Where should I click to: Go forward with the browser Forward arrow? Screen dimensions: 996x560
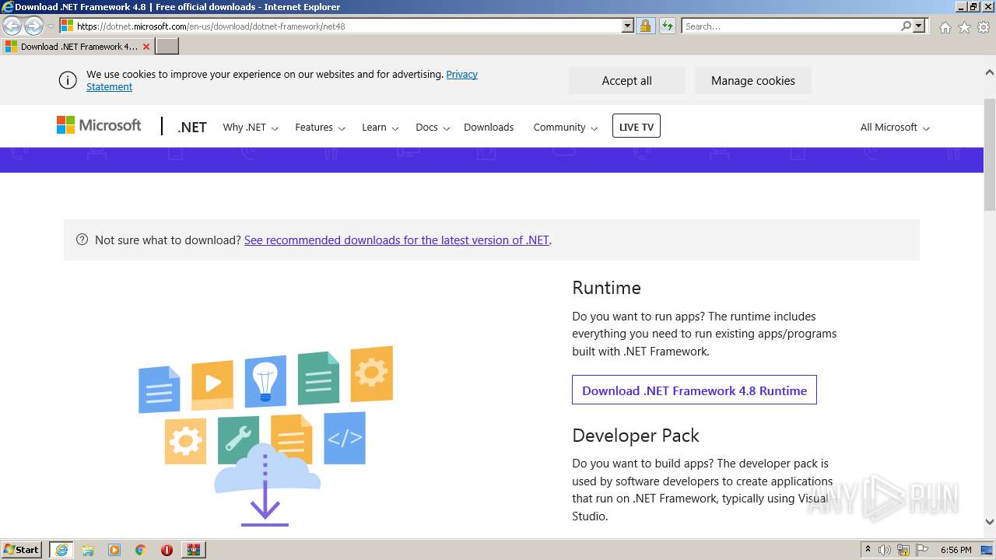click(x=33, y=26)
